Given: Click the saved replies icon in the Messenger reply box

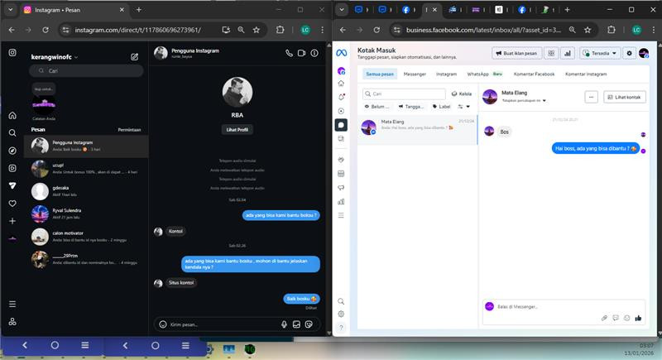Looking at the screenshot, I should [x=616, y=318].
